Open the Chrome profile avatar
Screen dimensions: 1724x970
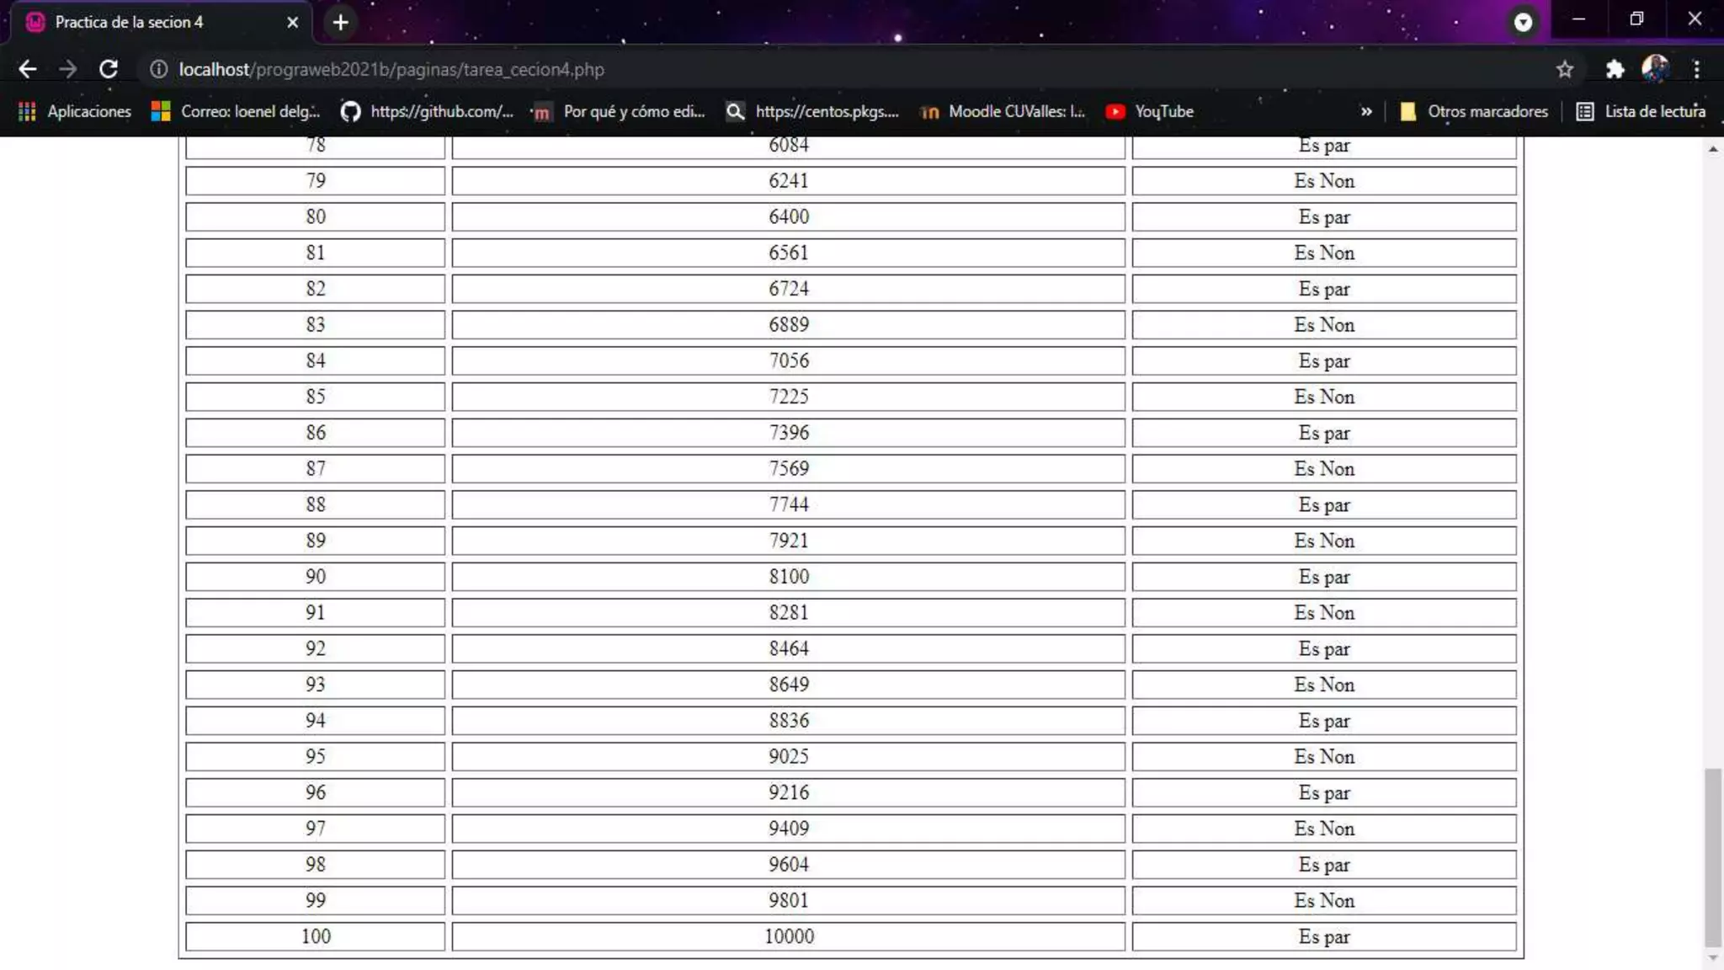[x=1655, y=69]
